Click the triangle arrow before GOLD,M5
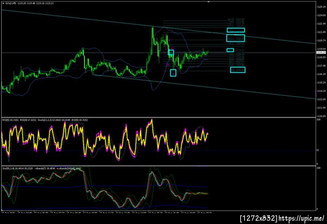Viewport: 327px width, 224px height. (3, 3)
